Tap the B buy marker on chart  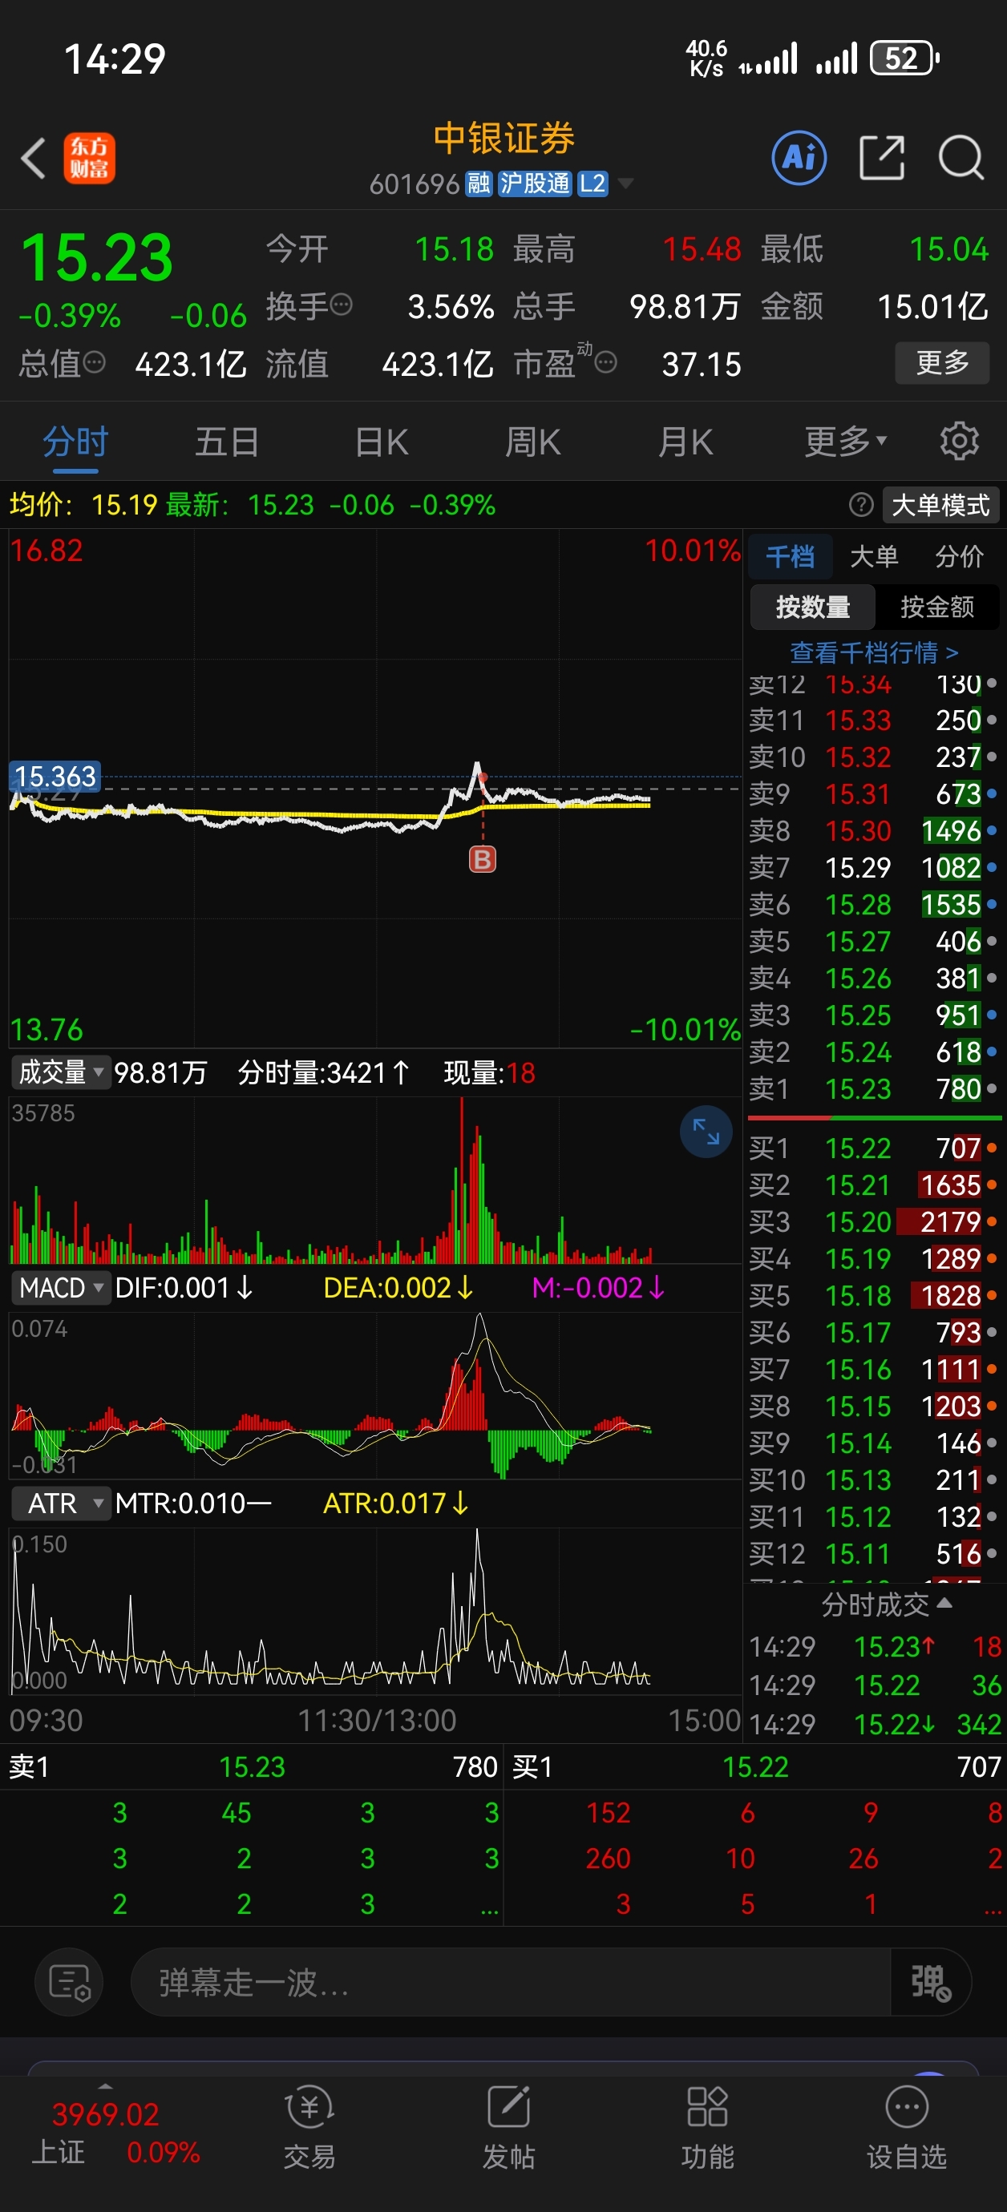[483, 858]
